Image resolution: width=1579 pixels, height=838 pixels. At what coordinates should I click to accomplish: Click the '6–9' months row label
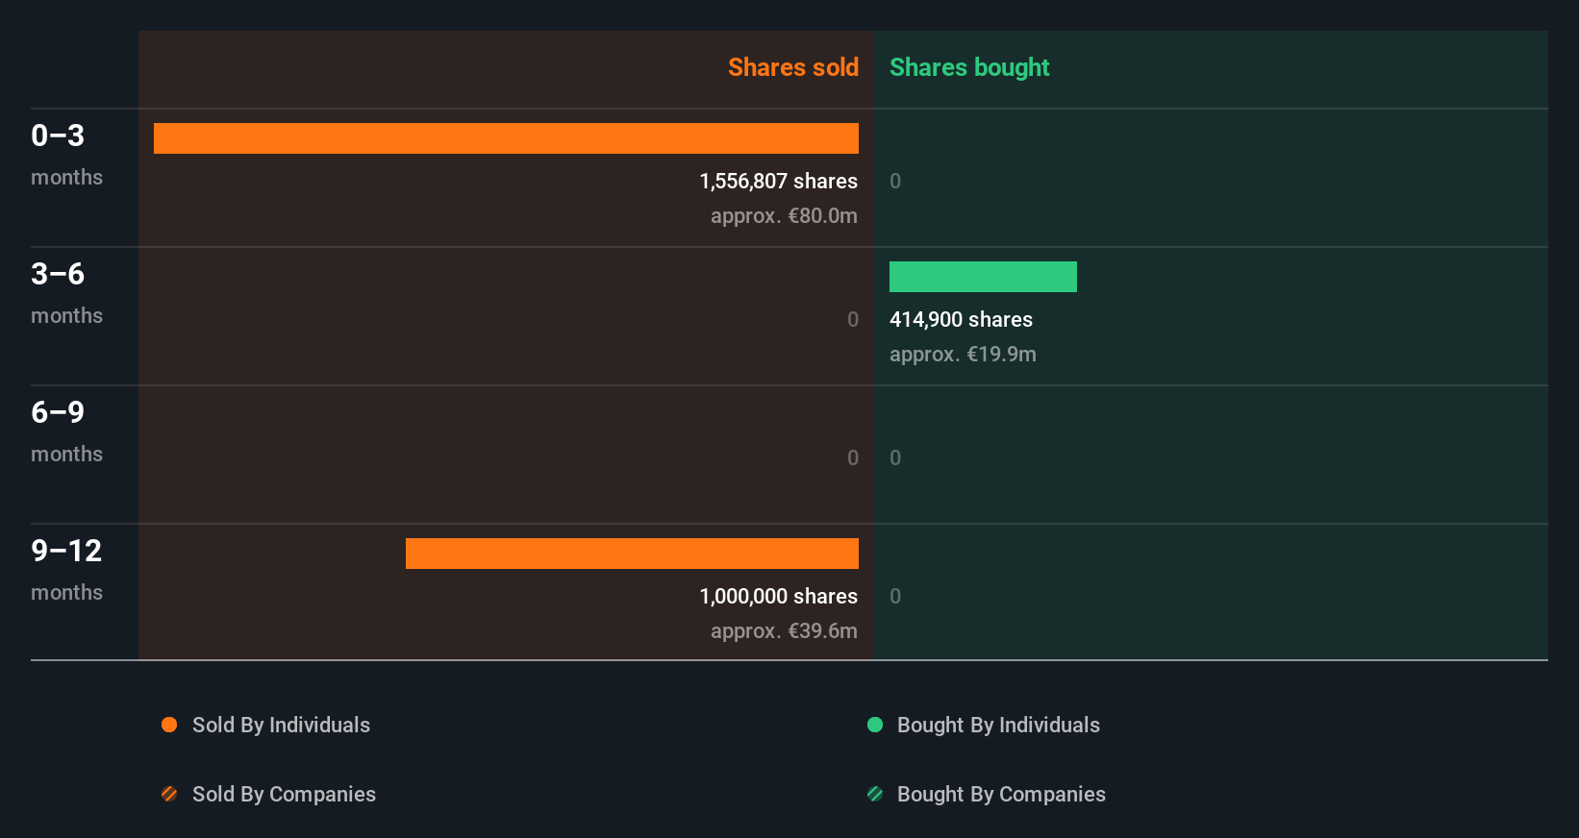(x=58, y=412)
